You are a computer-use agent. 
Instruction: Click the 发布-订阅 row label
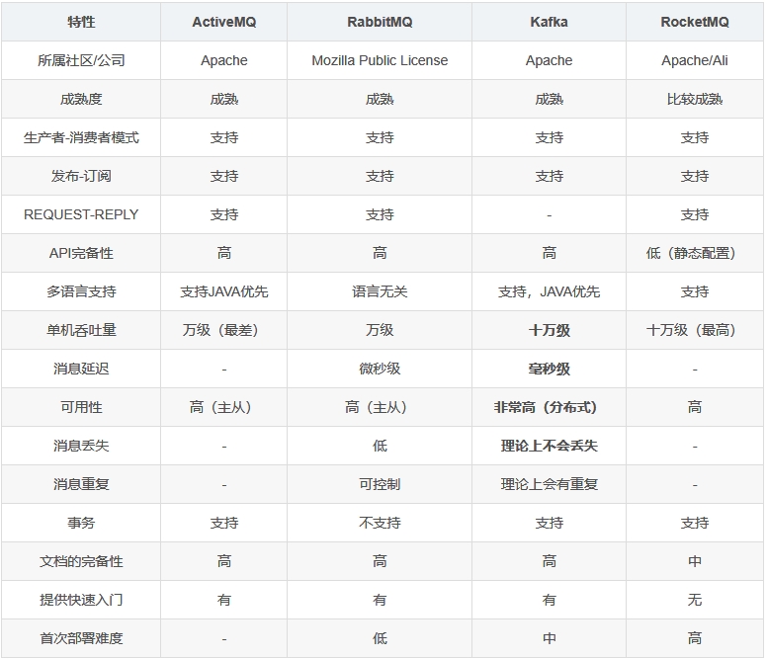coord(81,176)
